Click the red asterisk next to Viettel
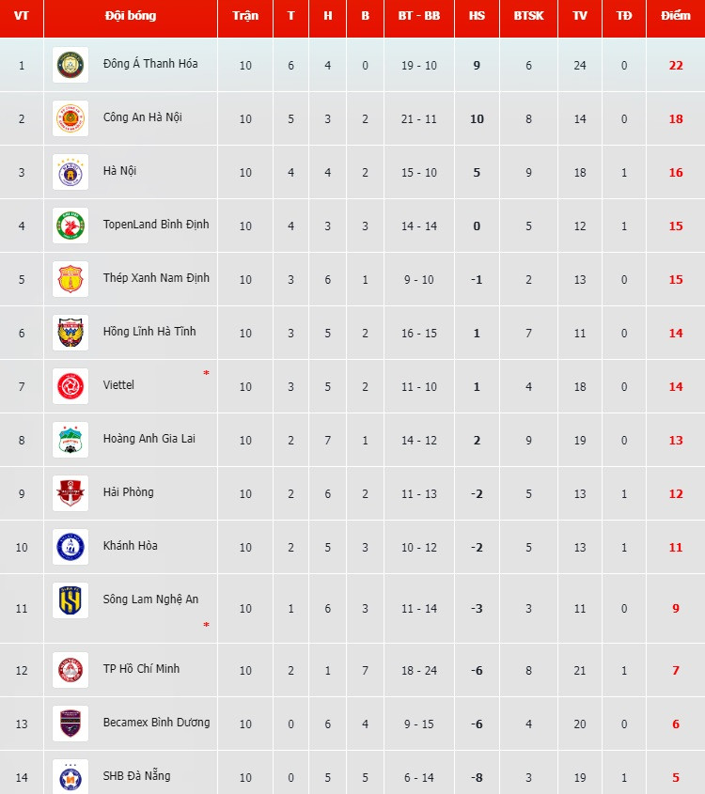This screenshot has width=705, height=794. pos(207,374)
